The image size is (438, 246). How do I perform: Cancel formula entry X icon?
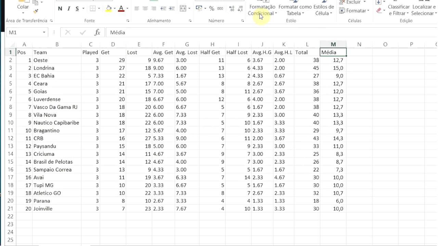[68, 32]
